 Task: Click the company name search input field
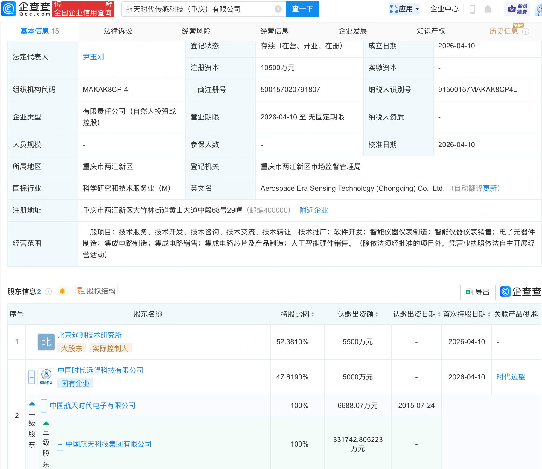tap(194, 9)
